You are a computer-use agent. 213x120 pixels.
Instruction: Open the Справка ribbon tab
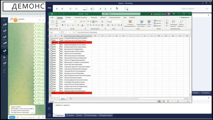pyautogui.click(x=132, y=18)
